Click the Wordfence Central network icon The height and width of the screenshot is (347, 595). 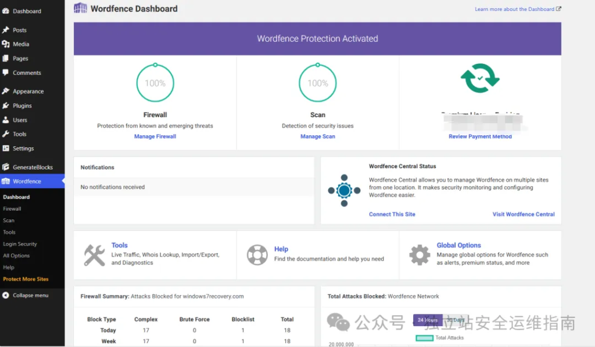[344, 190]
